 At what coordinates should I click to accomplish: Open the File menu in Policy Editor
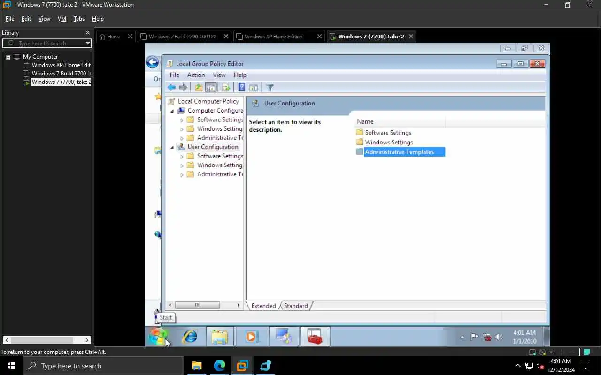click(x=174, y=75)
